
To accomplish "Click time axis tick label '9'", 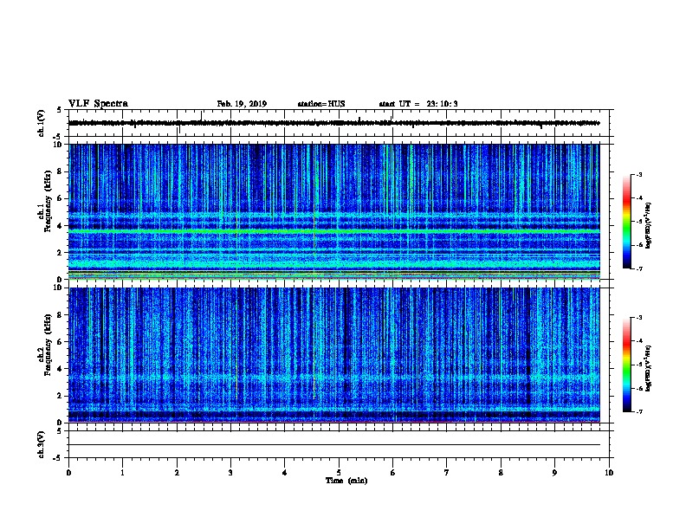I will point(554,472).
